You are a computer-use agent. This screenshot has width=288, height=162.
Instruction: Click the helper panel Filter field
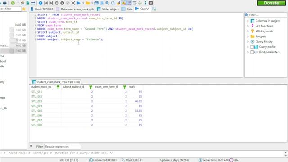point(267,15)
